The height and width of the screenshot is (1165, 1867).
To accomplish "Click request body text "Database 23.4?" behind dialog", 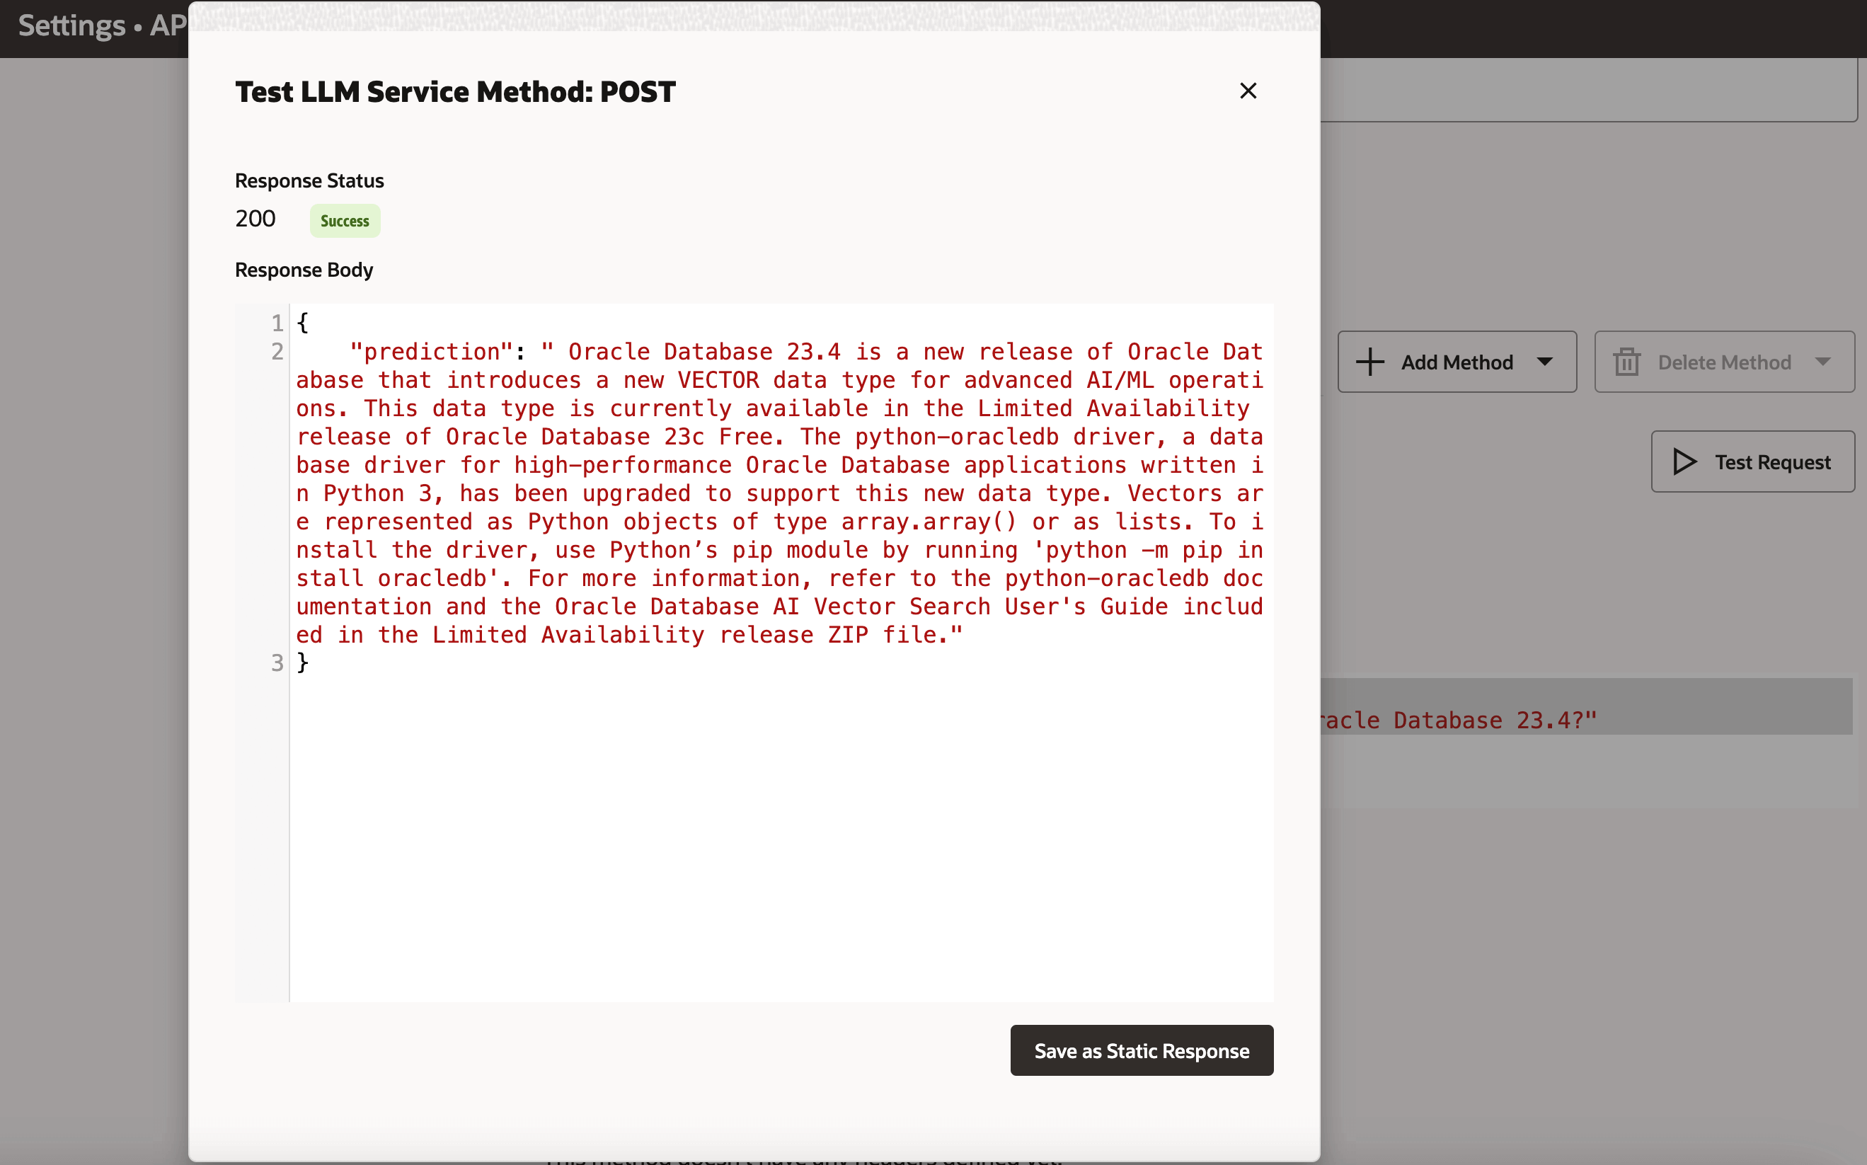I will click(1494, 721).
